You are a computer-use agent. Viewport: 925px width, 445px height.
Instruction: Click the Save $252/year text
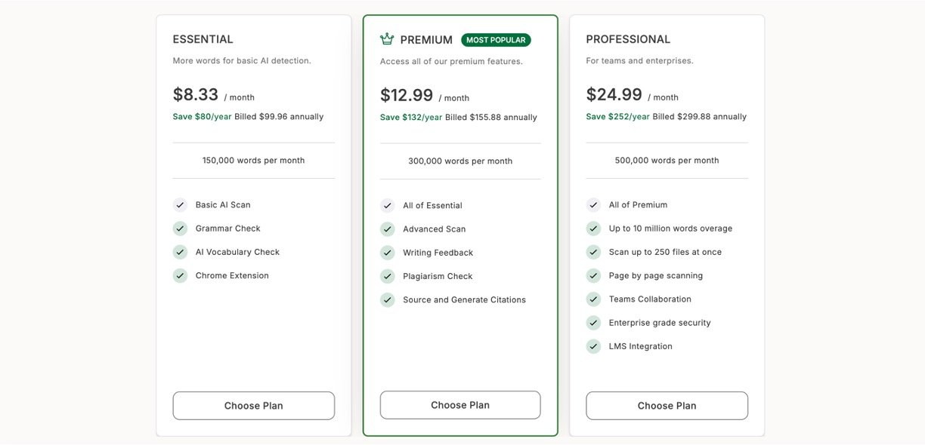[617, 117]
